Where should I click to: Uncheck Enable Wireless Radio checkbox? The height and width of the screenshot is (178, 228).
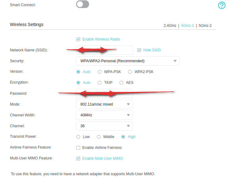point(78,39)
